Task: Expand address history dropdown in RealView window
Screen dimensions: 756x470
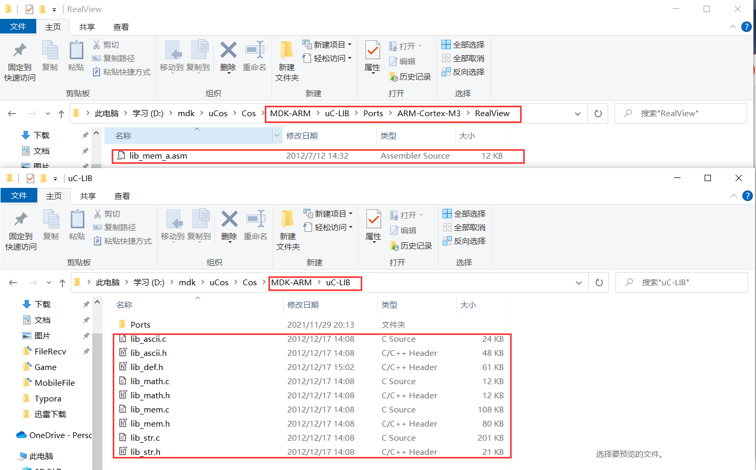Action: tap(578, 114)
